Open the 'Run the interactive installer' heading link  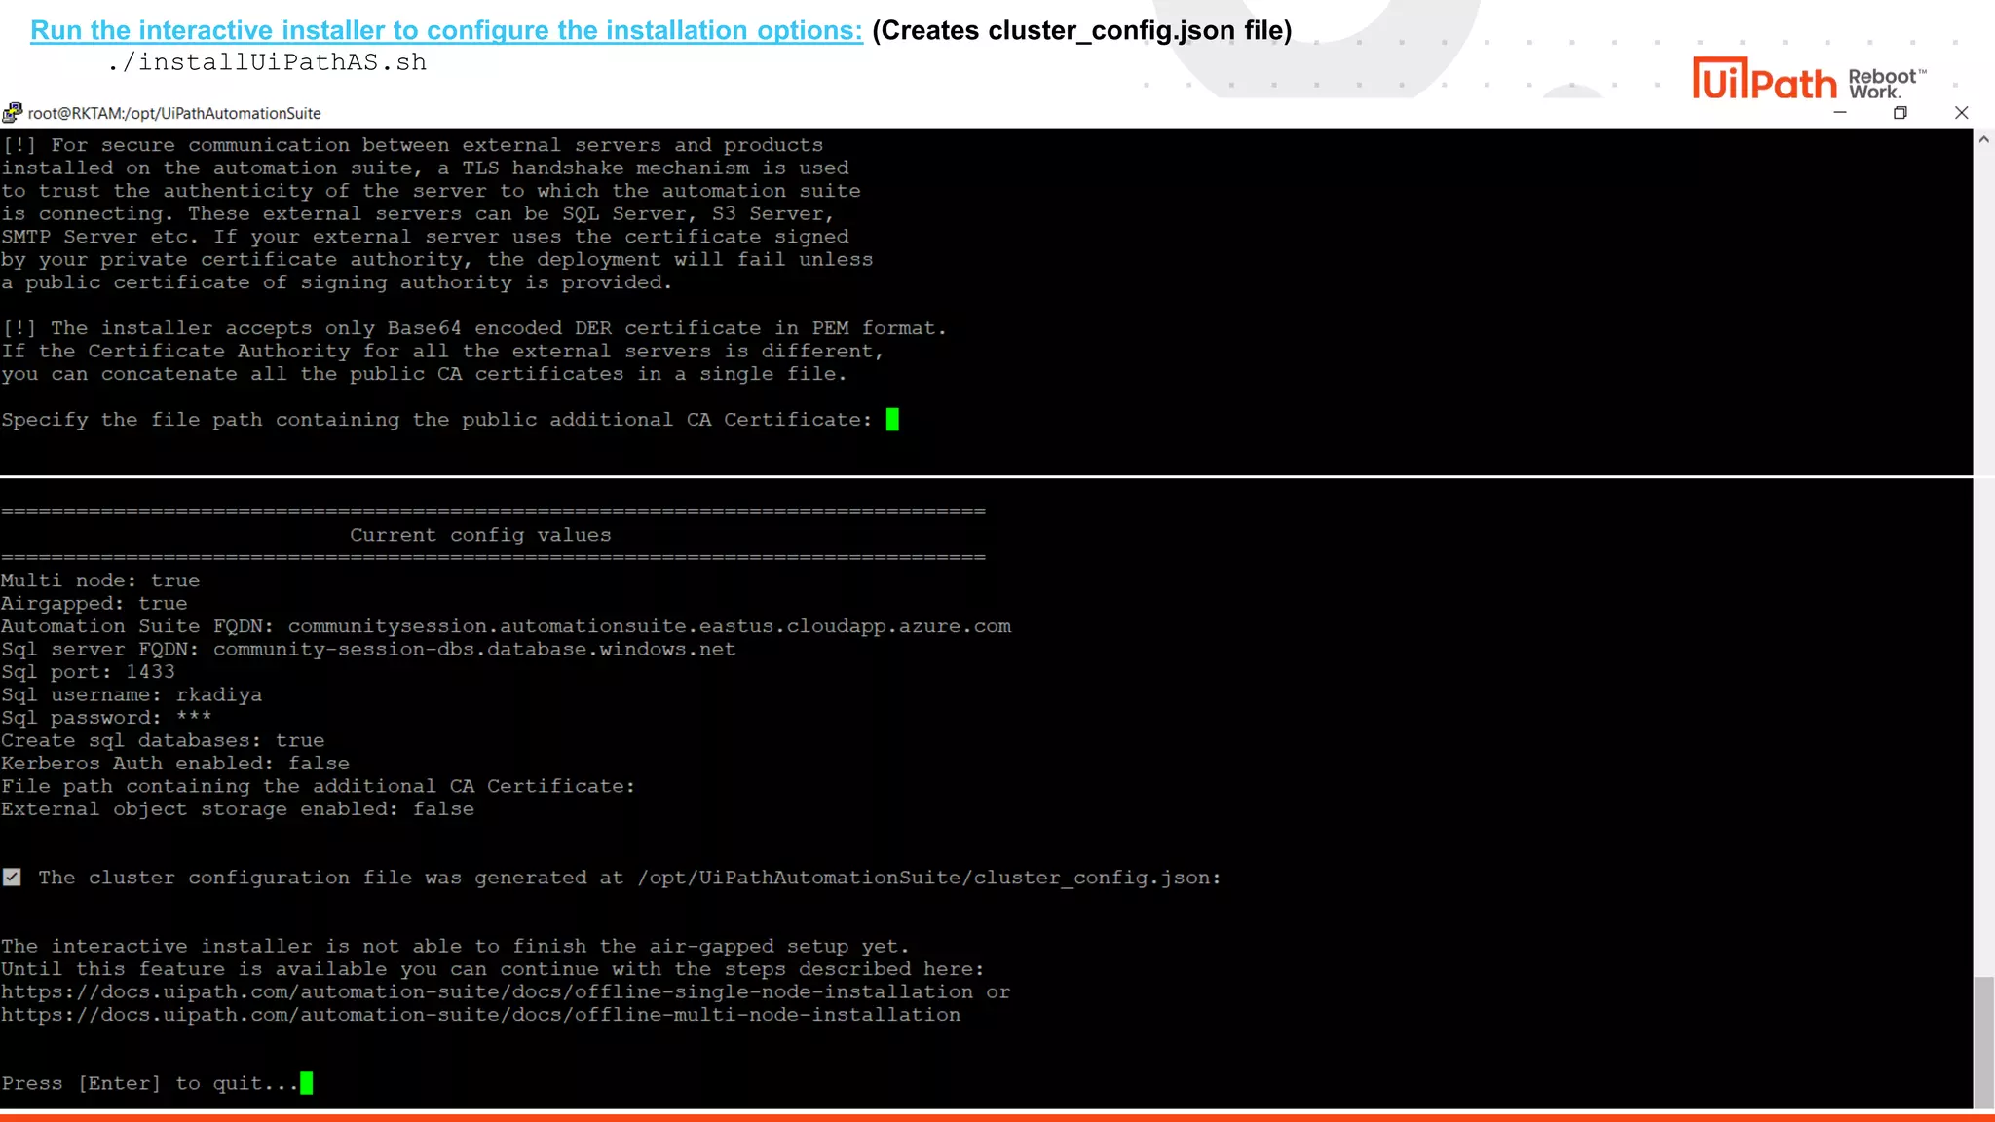[x=446, y=30]
